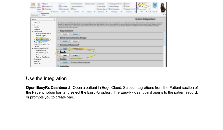Enable the EasyRx integration
223x130 pixels.
click(65, 55)
